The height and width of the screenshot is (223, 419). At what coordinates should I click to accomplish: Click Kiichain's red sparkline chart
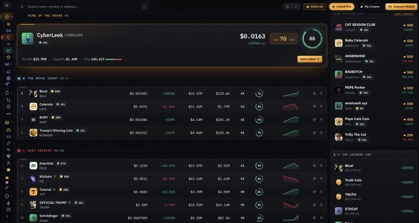[291, 179]
